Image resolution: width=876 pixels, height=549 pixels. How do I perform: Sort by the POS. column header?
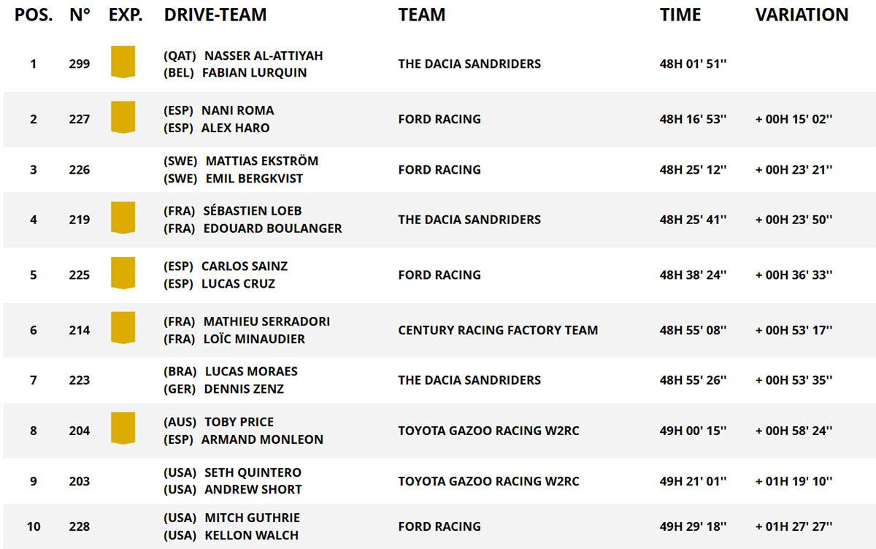[x=34, y=15]
